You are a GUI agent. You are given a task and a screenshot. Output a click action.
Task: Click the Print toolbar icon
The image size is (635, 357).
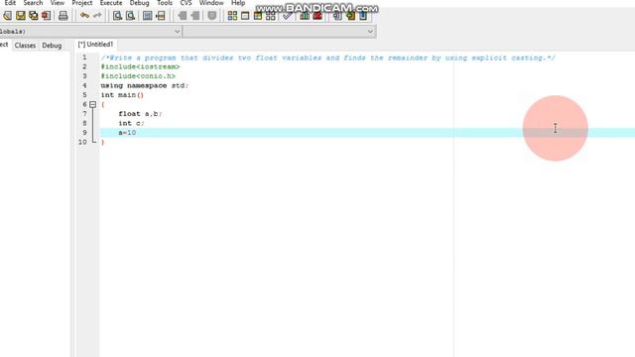point(63,16)
